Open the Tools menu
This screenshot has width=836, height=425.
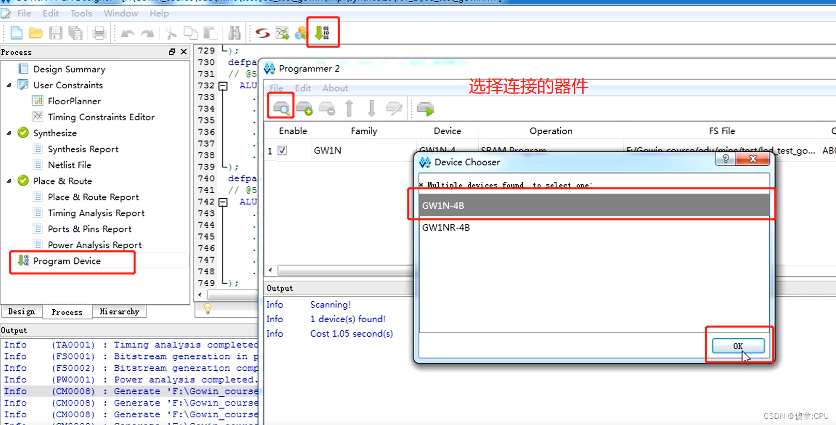(81, 13)
